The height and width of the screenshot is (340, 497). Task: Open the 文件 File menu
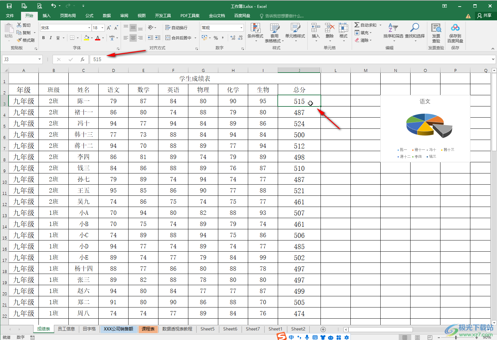(x=10, y=15)
